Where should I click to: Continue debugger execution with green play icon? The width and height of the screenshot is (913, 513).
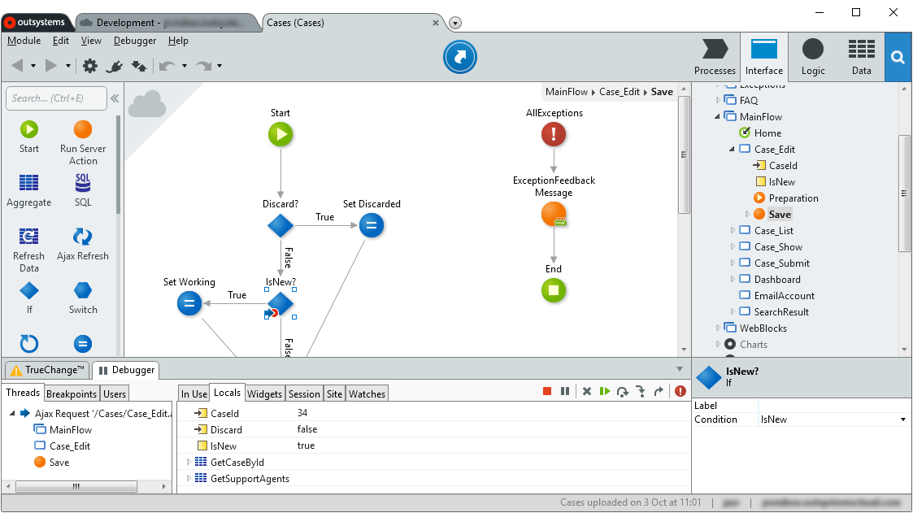click(x=604, y=391)
